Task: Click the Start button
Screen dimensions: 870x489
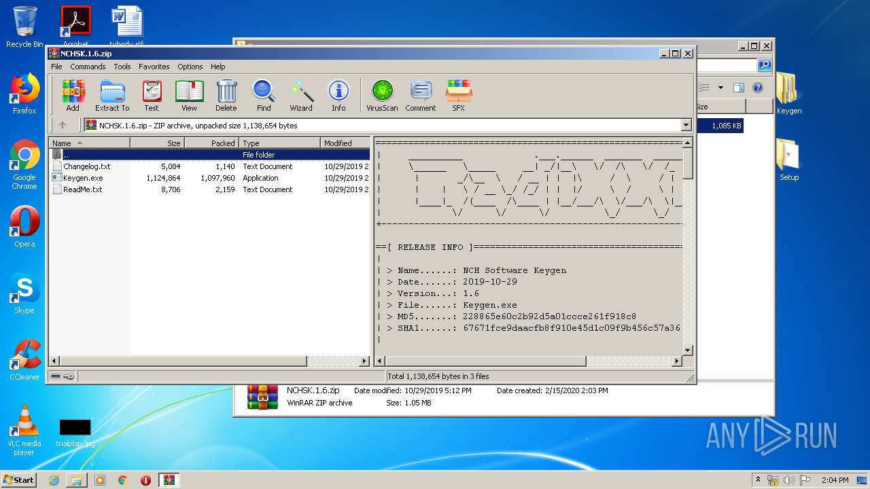Action: click(18, 479)
